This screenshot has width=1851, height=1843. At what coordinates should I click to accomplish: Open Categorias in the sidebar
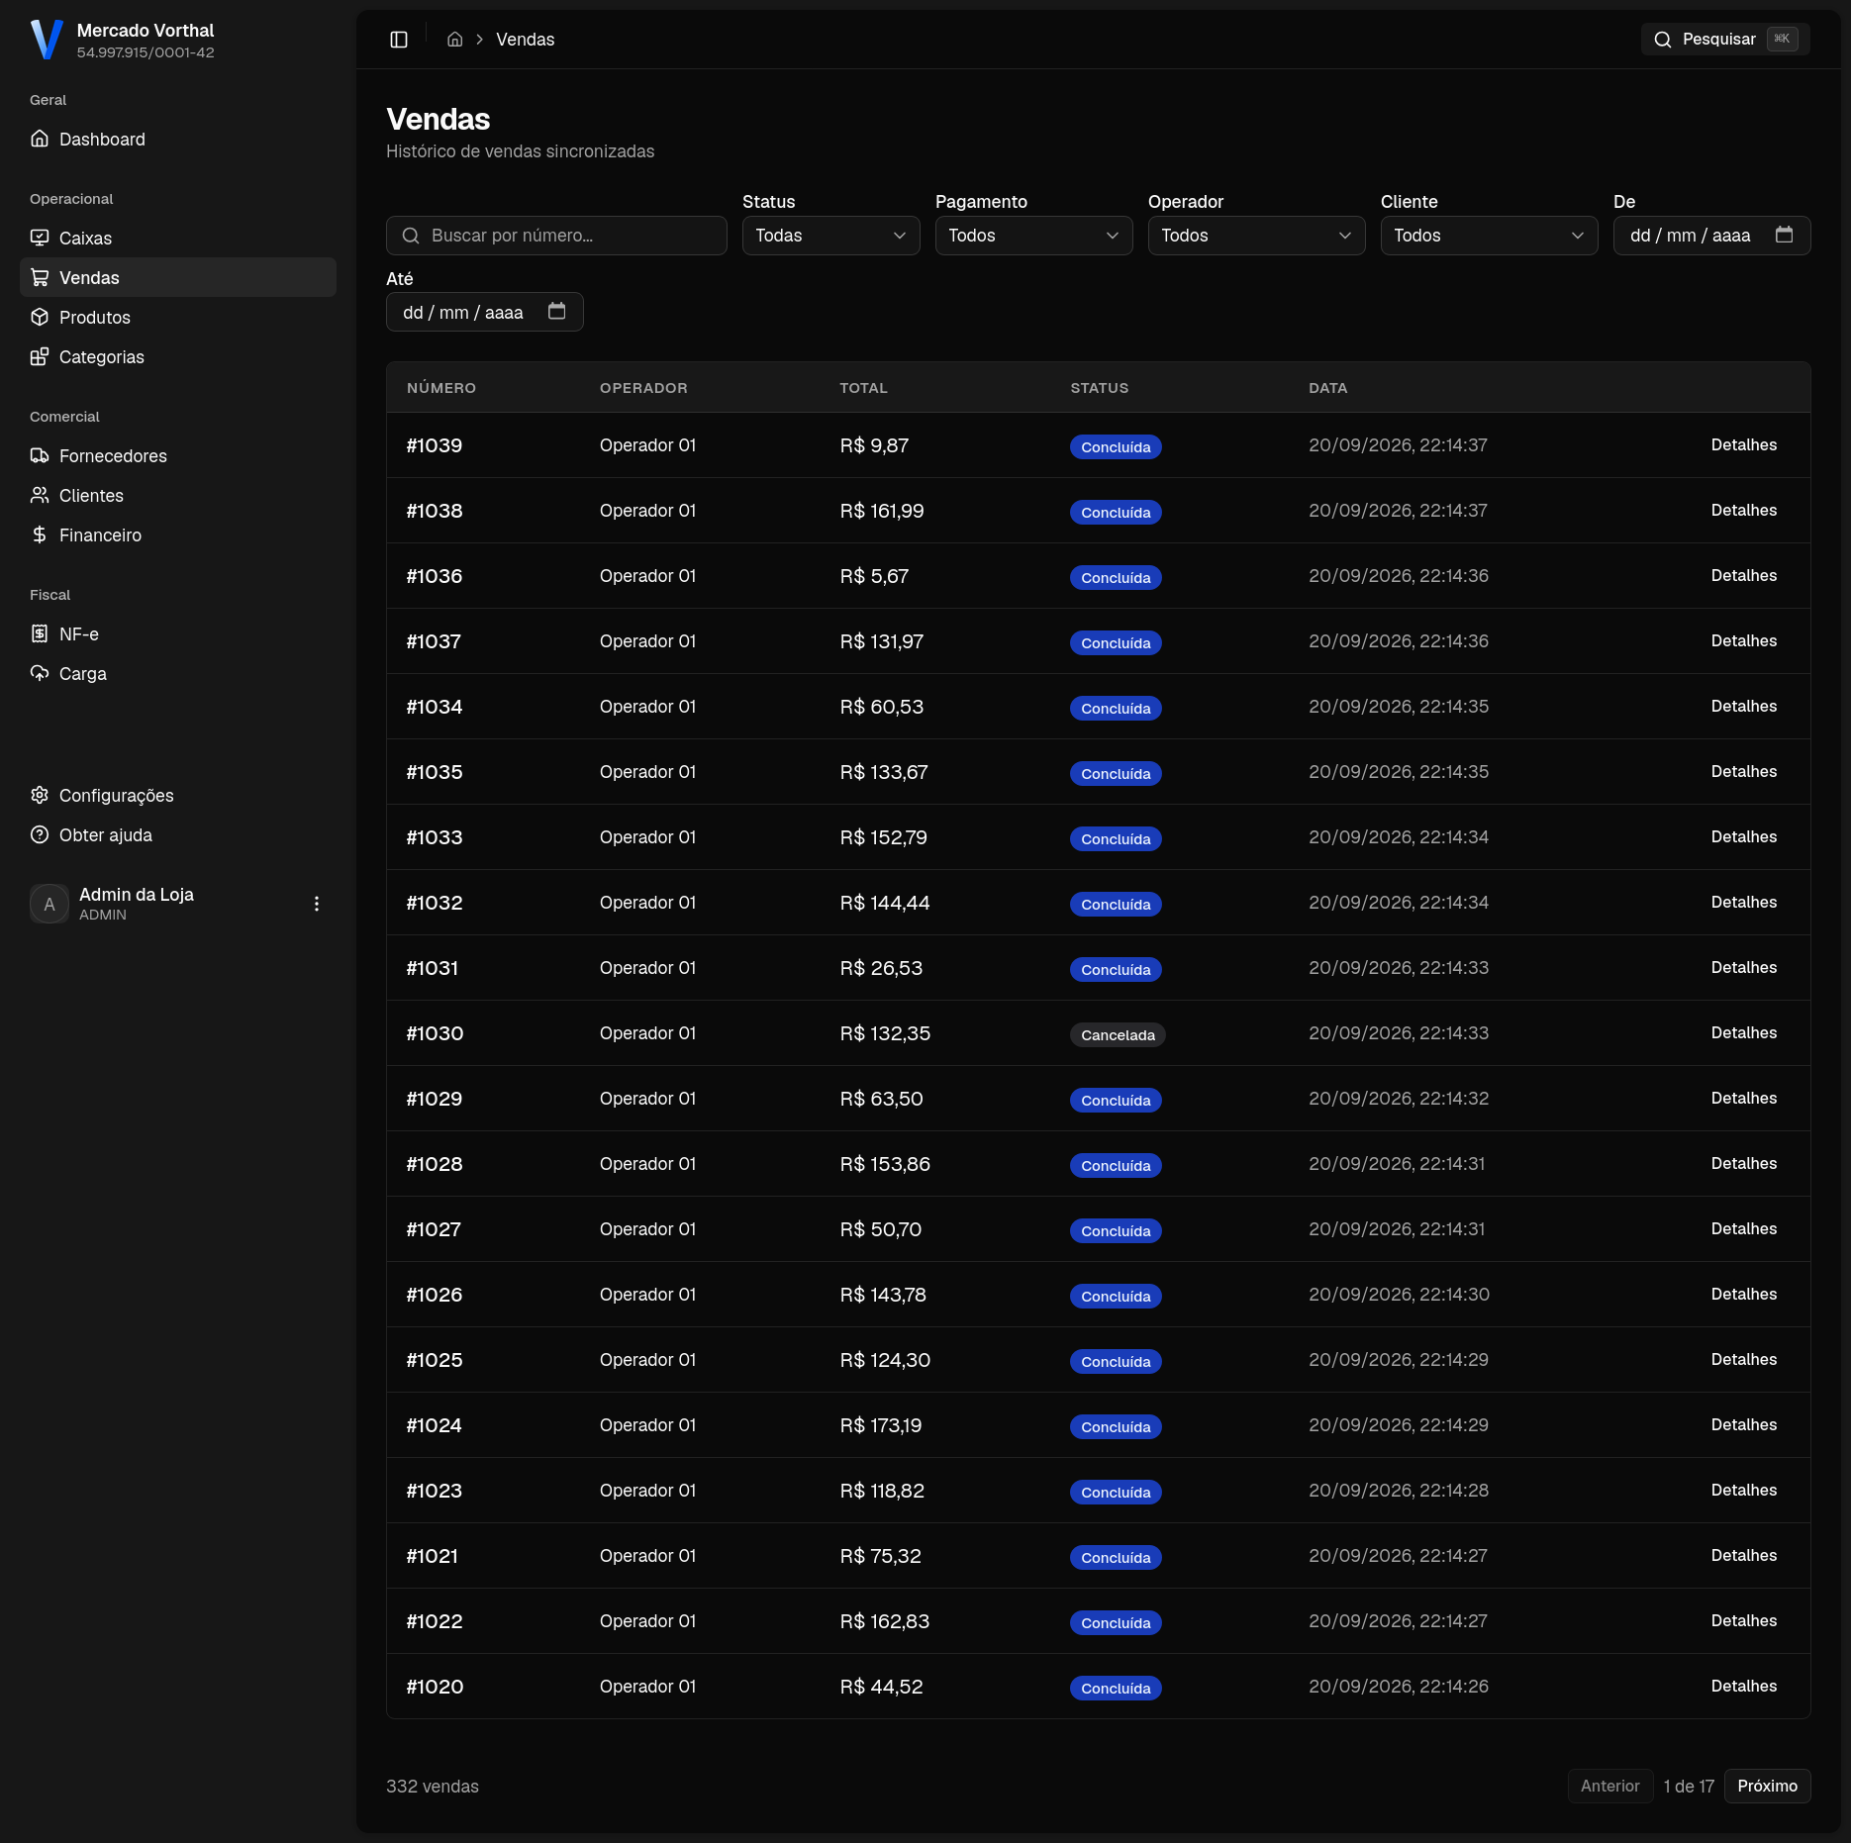pos(178,357)
